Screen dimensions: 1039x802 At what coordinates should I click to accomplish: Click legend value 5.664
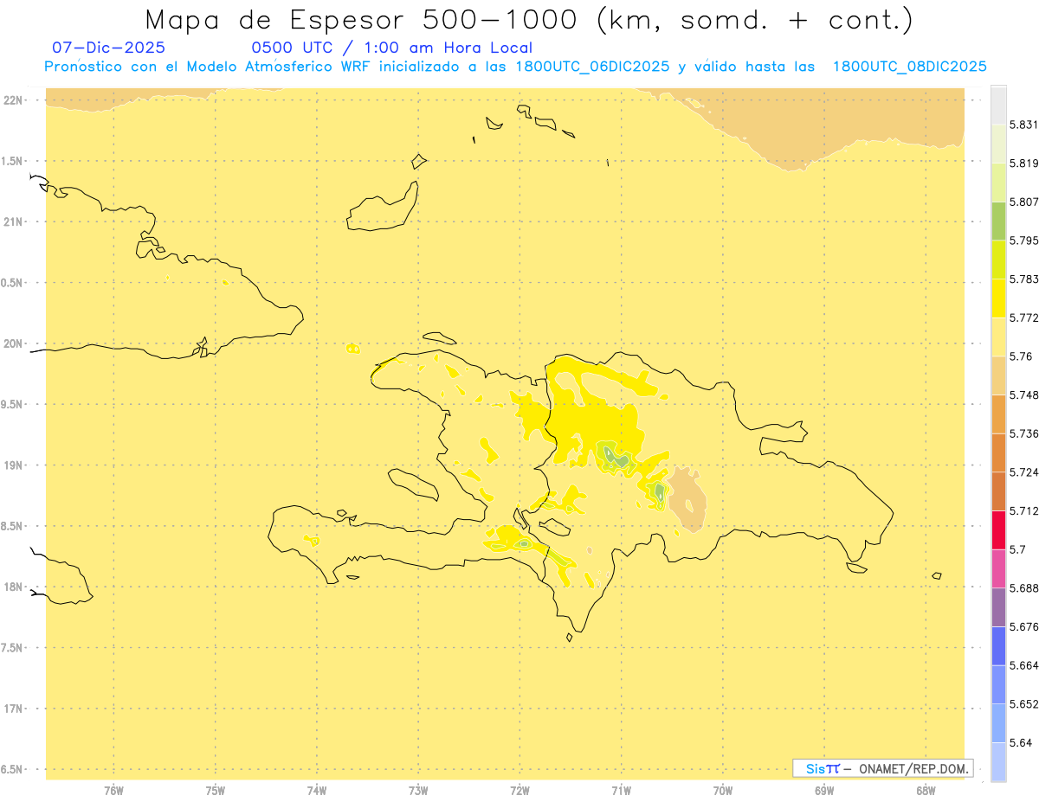click(x=1025, y=665)
